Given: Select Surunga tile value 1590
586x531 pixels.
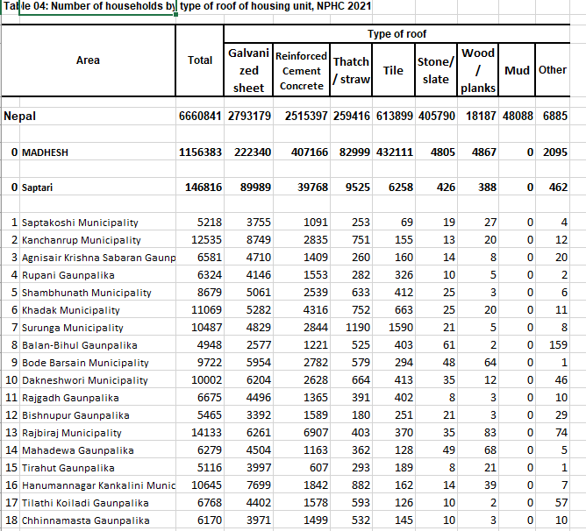Looking at the screenshot, I should tap(394, 328).
